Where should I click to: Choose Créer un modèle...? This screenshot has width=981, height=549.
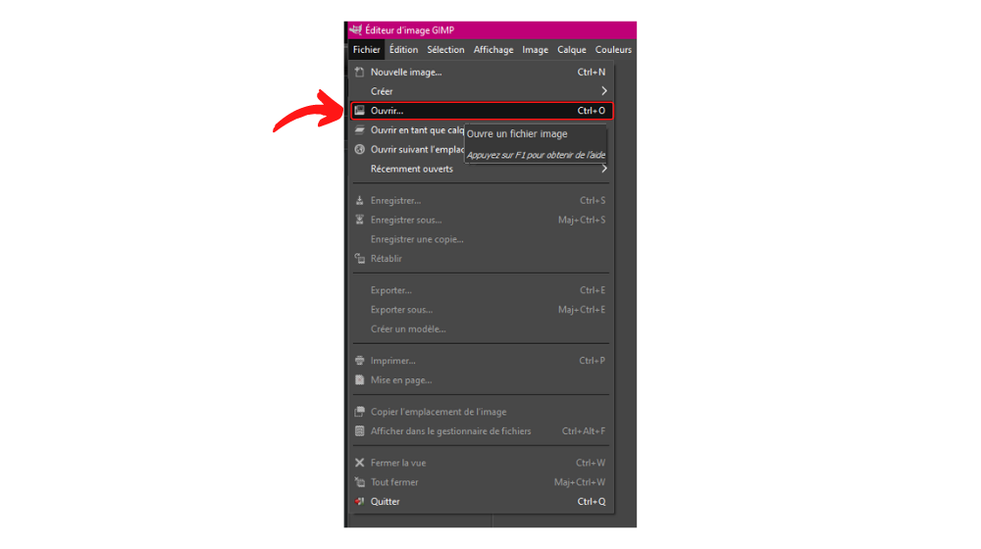pyautogui.click(x=481, y=328)
